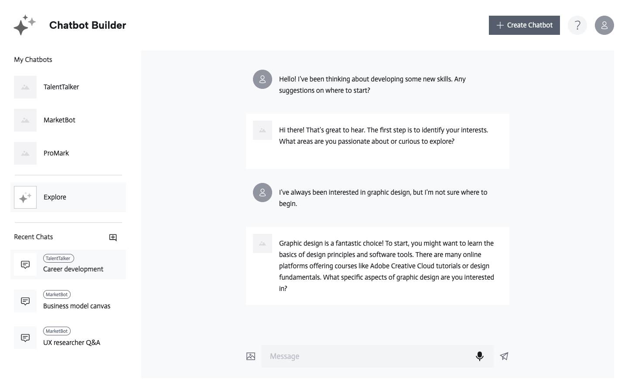Click the attach image icon
The width and height of the screenshot is (628, 392).
pyautogui.click(x=251, y=356)
